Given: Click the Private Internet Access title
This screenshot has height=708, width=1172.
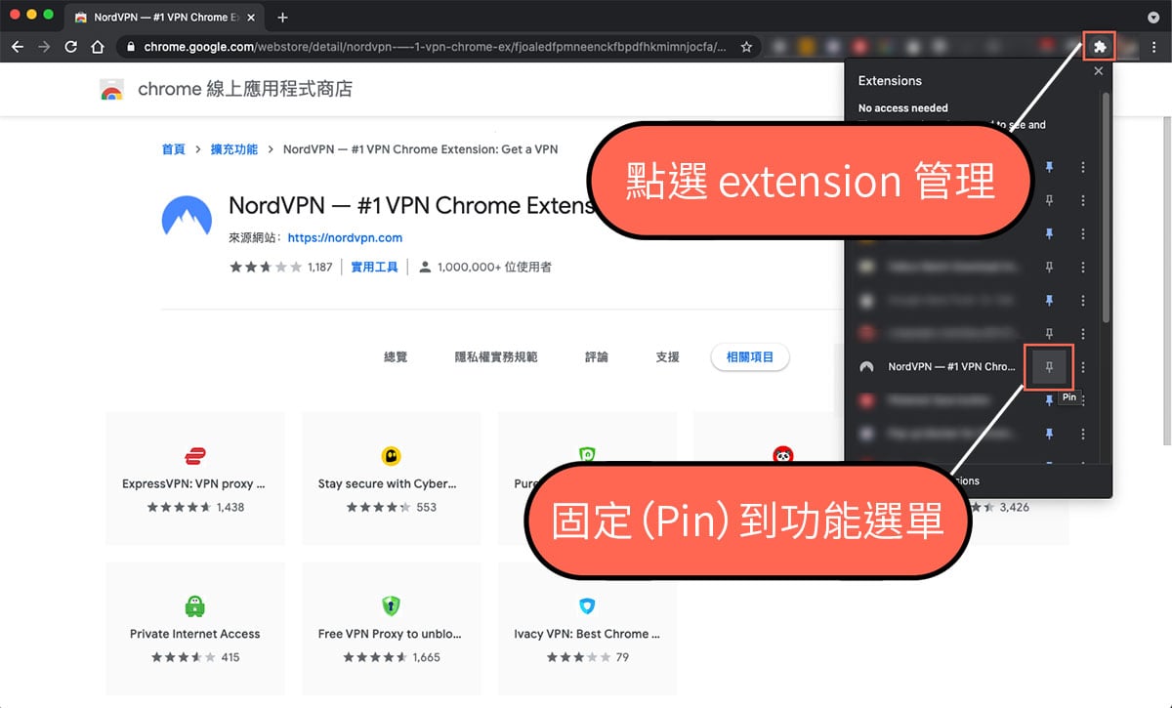Looking at the screenshot, I should (x=195, y=634).
